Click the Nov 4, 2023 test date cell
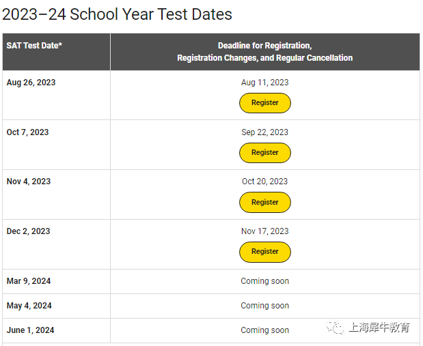Image resolution: width=423 pixels, height=346 pixels. click(57, 194)
